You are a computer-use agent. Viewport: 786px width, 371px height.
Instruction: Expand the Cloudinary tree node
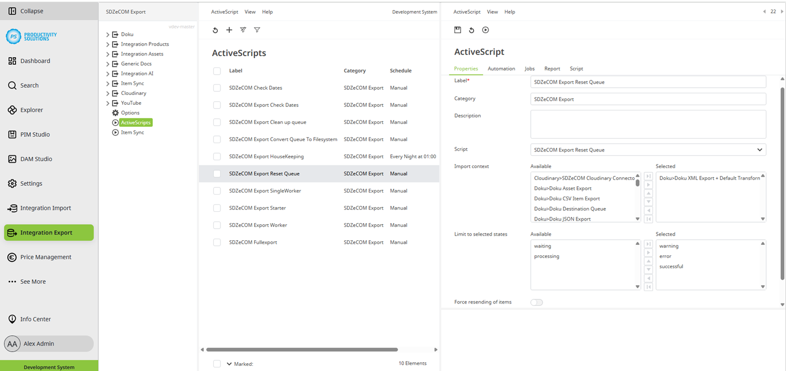[x=107, y=93]
